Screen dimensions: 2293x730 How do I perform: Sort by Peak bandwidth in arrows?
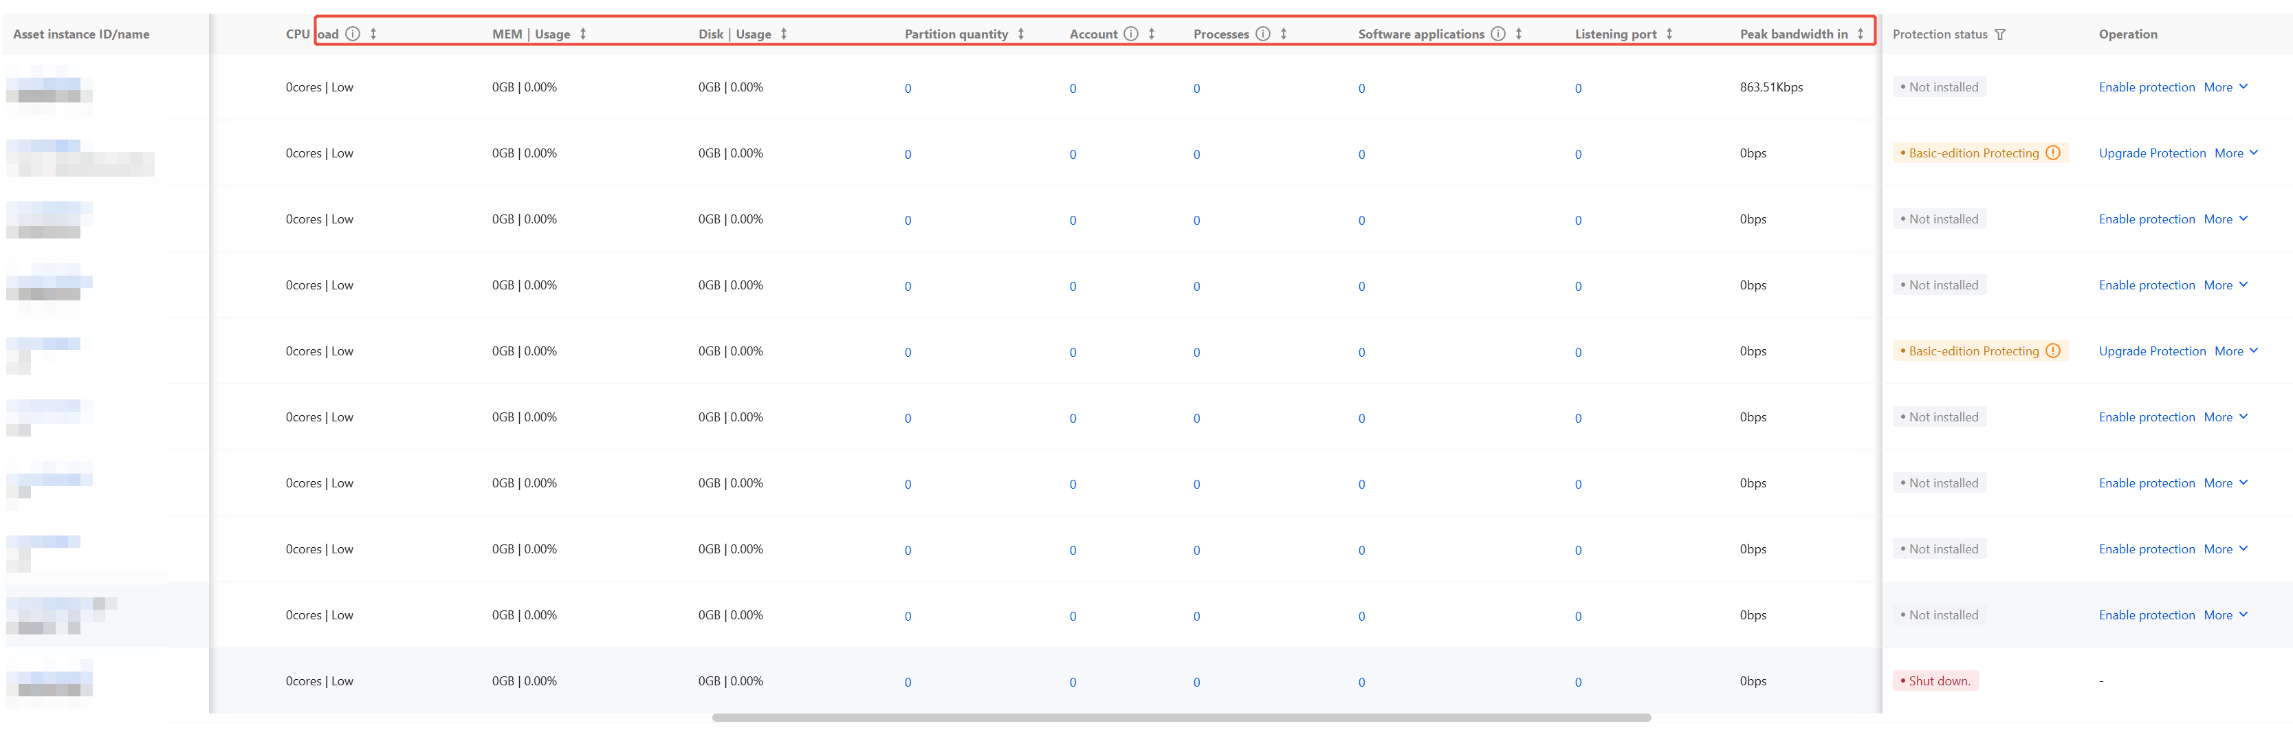[1861, 34]
